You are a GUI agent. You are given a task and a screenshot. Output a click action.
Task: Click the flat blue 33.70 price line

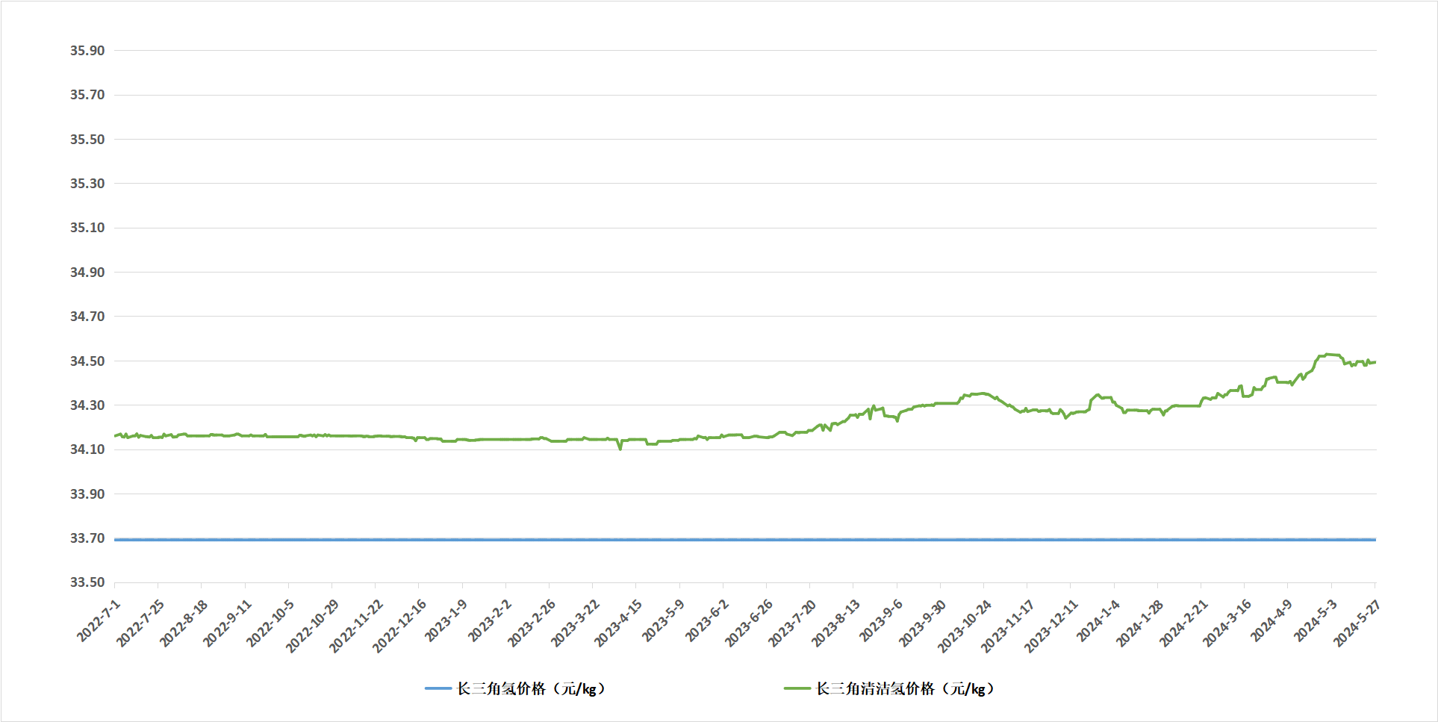point(745,539)
